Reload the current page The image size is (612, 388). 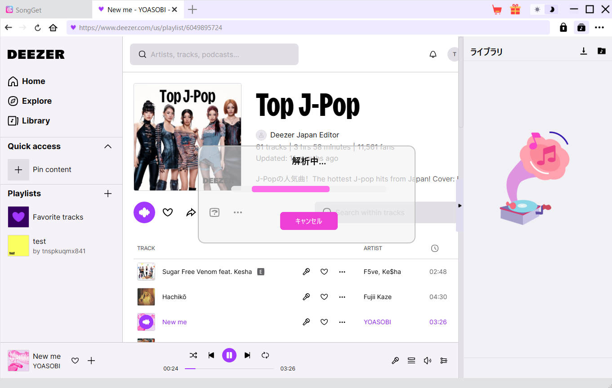38,27
